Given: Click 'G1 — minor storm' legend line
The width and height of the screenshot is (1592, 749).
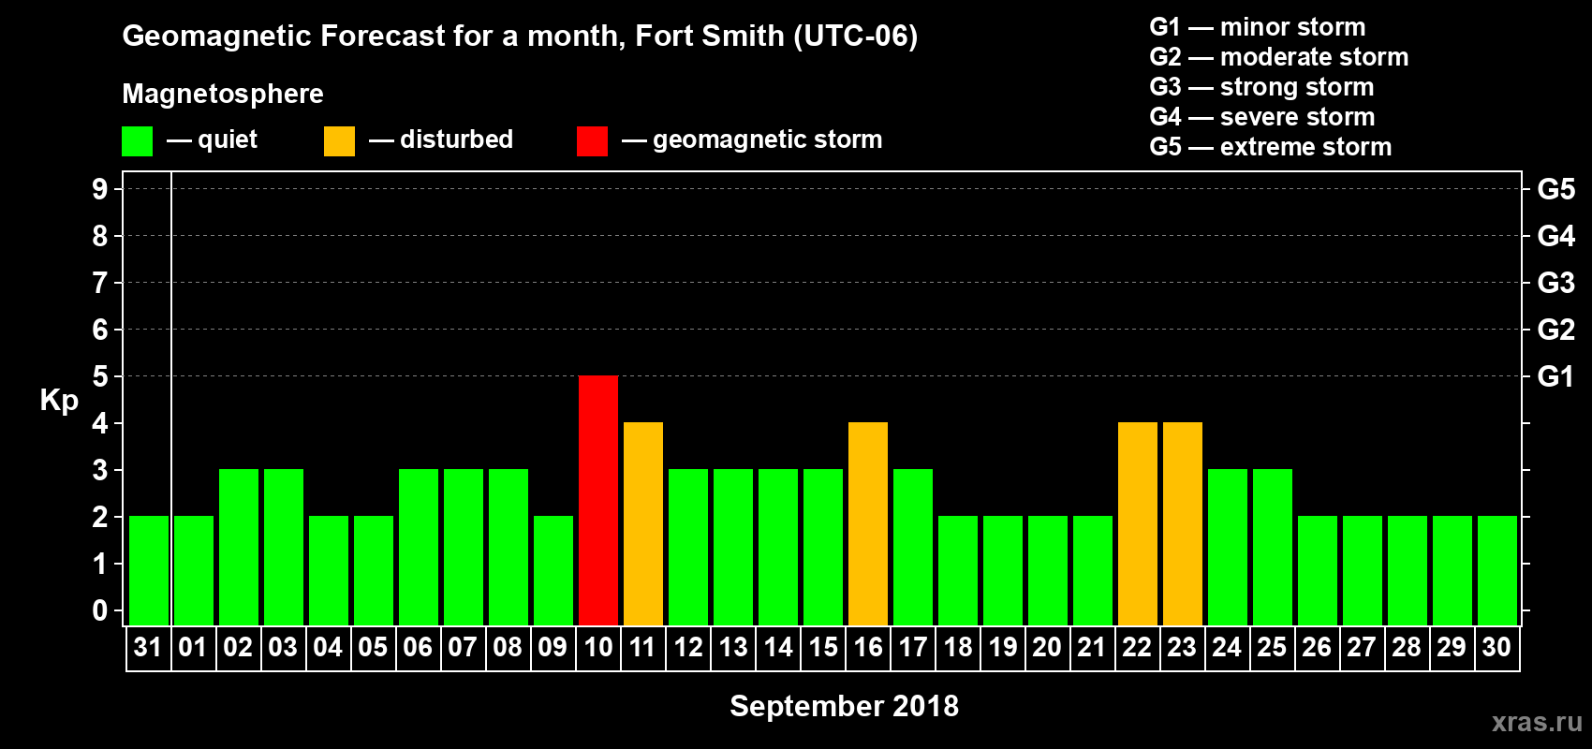Looking at the screenshot, I should [x=1258, y=27].
